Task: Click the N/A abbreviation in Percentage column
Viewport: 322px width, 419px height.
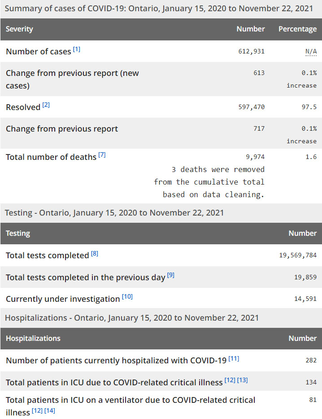Action: [311, 51]
